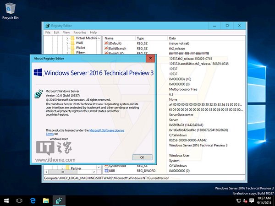This screenshot has height=206, width=275.
Task: Open File Explorer from the taskbar
Action: click(x=46, y=201)
